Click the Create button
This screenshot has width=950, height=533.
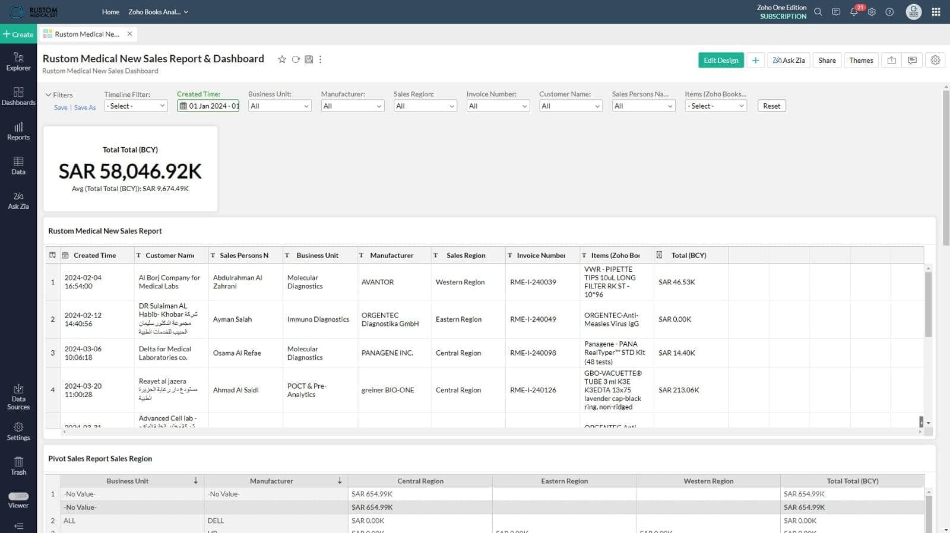click(x=18, y=34)
